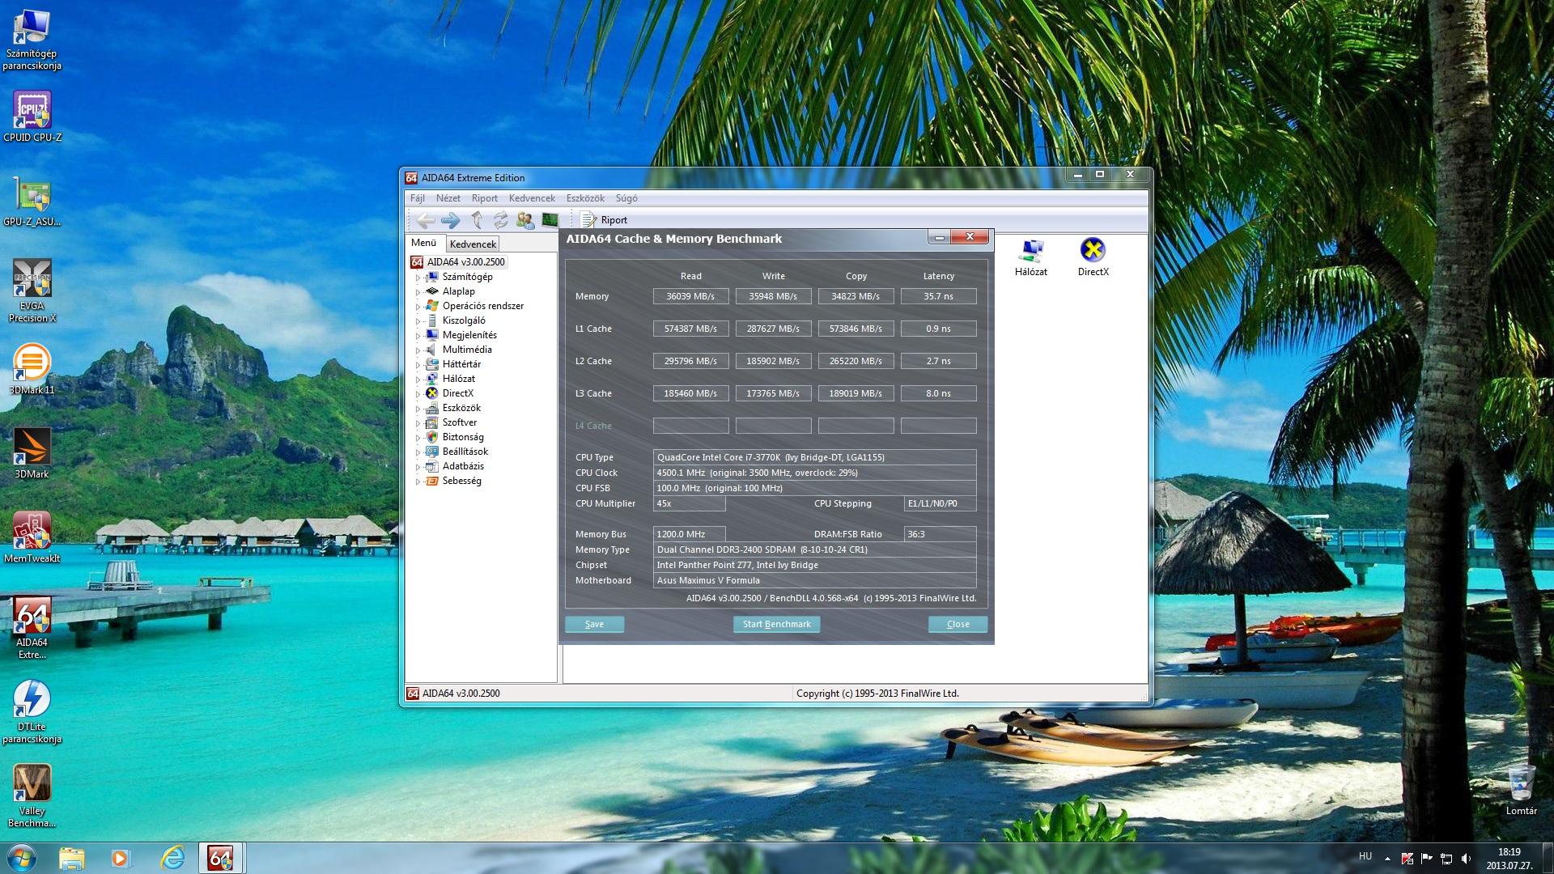Click the Kaspersky tray icon
This screenshot has height=874, width=1554.
coord(1407,859)
